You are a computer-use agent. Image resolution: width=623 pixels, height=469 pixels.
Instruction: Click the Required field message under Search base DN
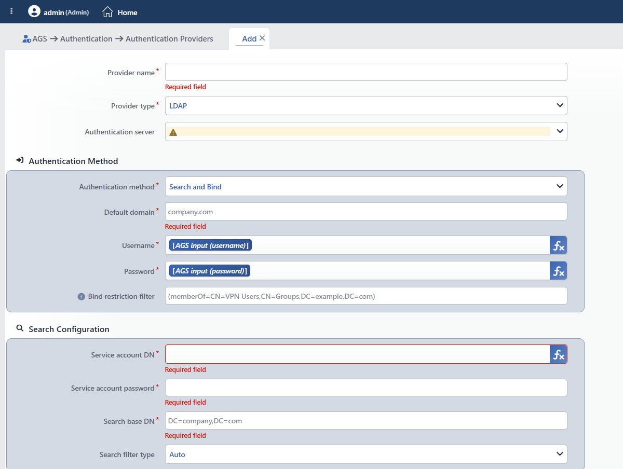185,436
